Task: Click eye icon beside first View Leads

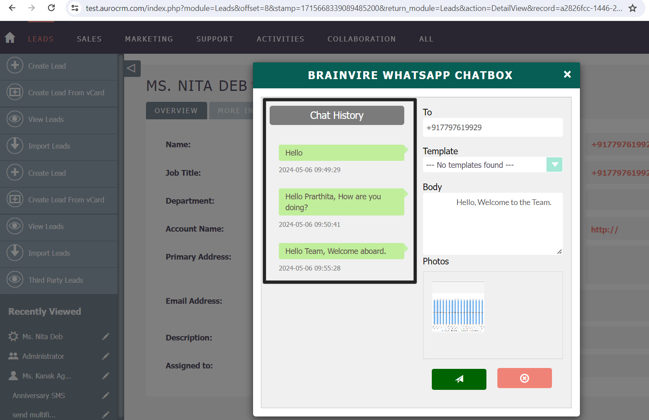Action: click(15, 119)
